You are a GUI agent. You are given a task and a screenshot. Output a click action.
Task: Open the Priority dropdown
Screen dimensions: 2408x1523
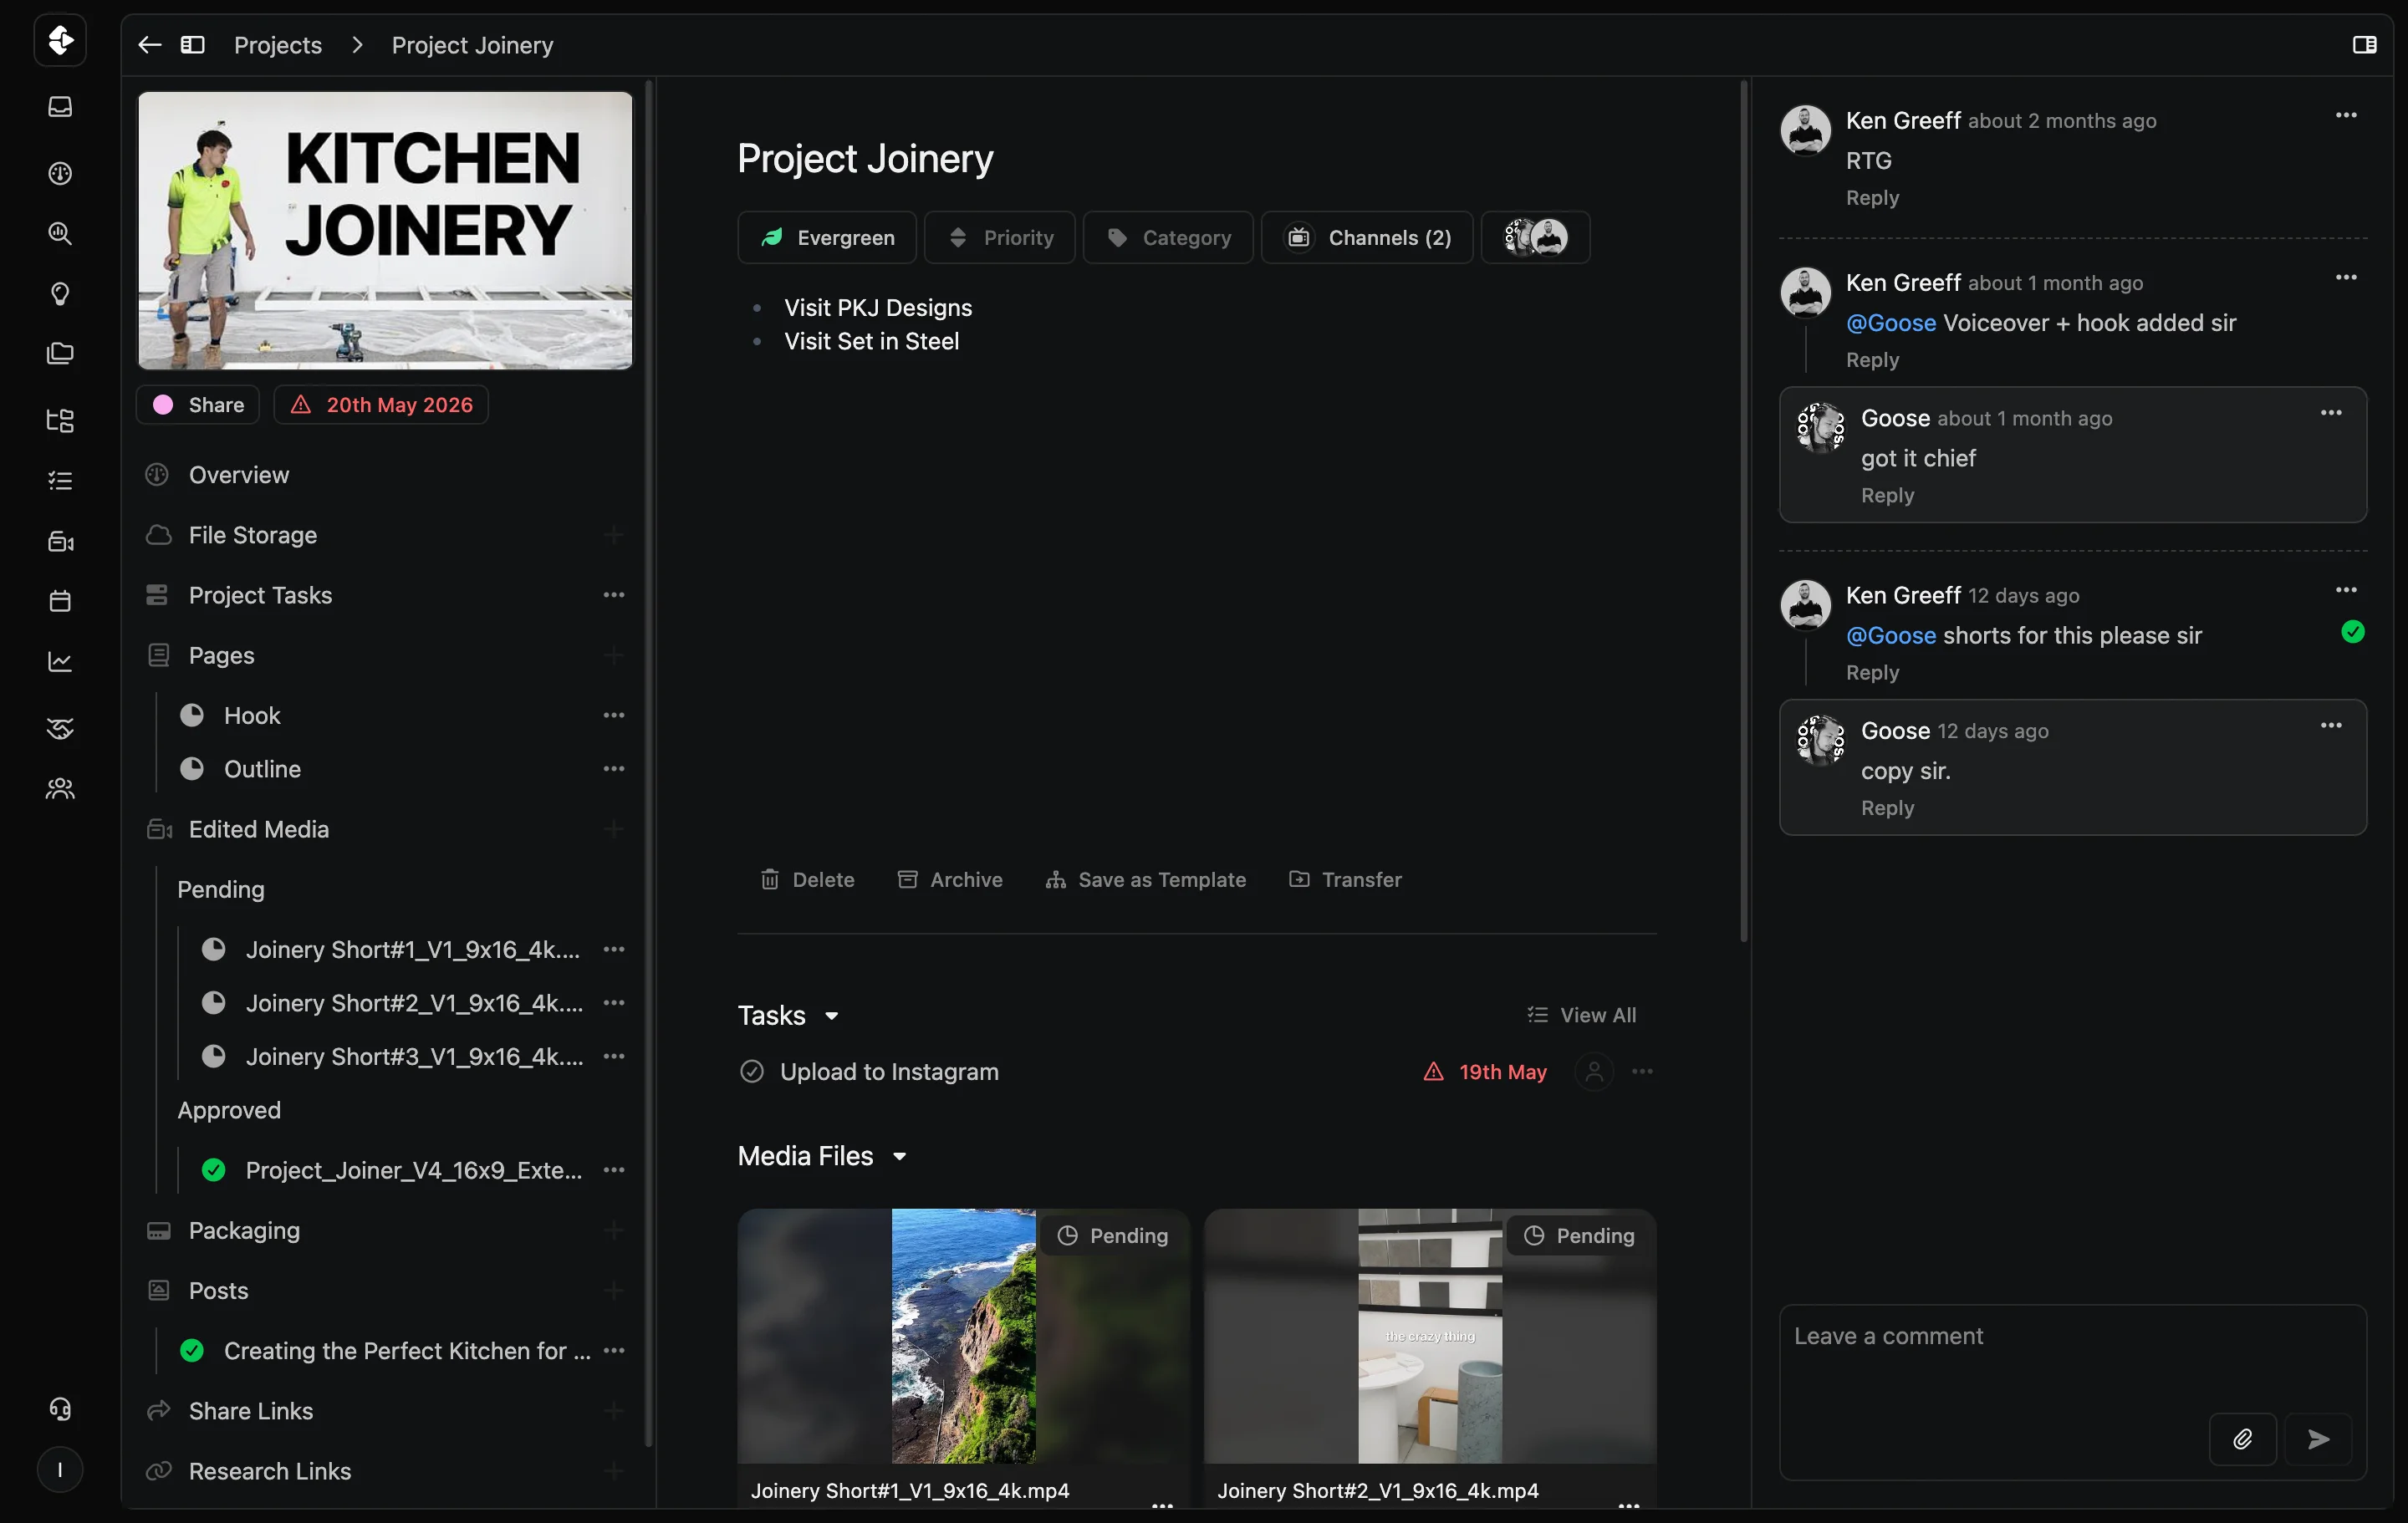coord(999,237)
